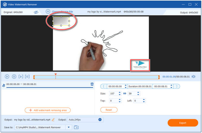Screen dimensions: 202x133
Task: Click the Save to path field
Action: click(x=40, y=127)
